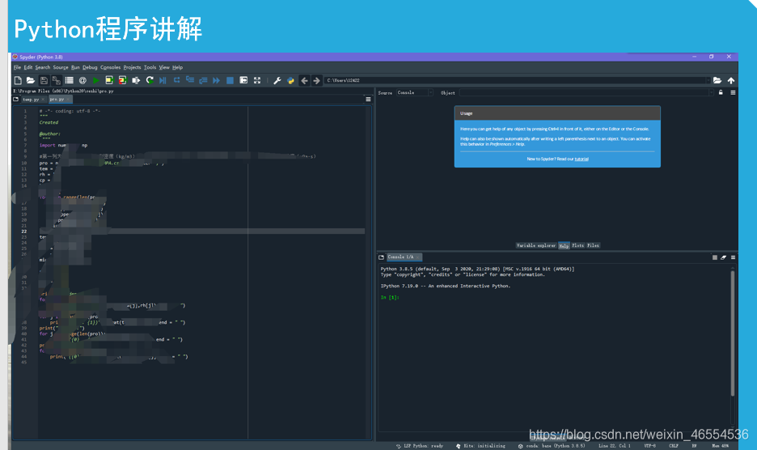Open the Debug menu
757x450 pixels.
coord(89,67)
